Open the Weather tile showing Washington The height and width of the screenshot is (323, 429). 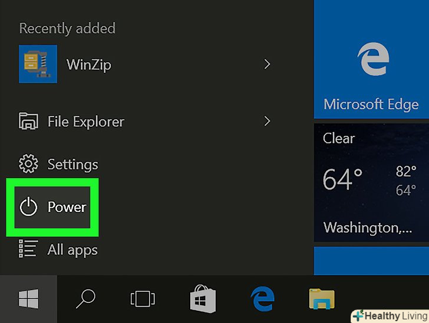click(x=371, y=182)
